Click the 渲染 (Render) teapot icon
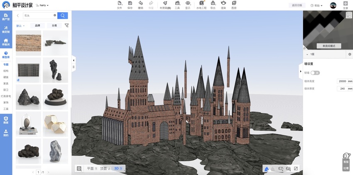 (223, 5)
